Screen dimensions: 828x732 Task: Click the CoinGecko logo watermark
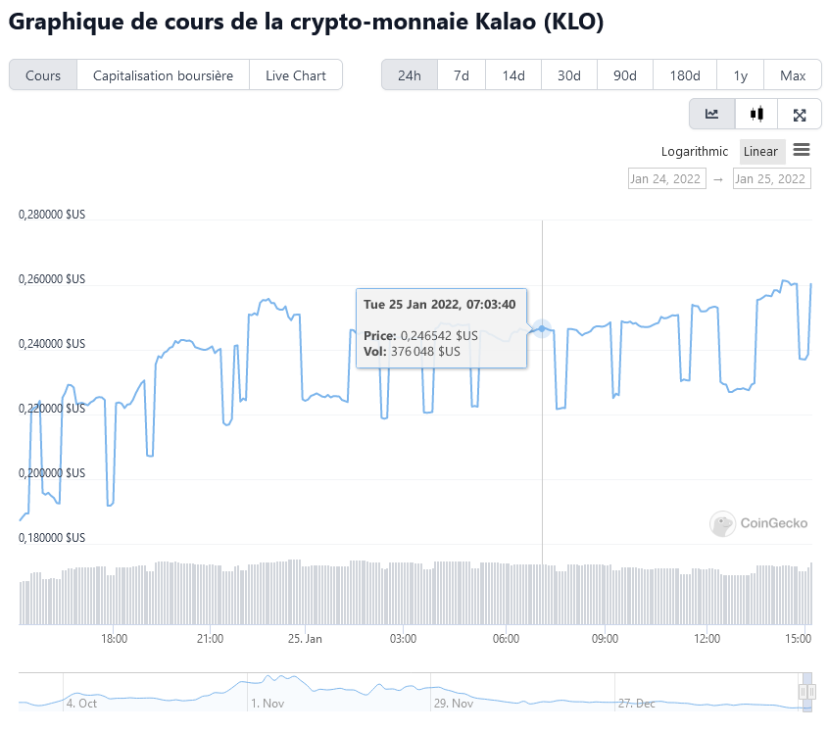[759, 523]
